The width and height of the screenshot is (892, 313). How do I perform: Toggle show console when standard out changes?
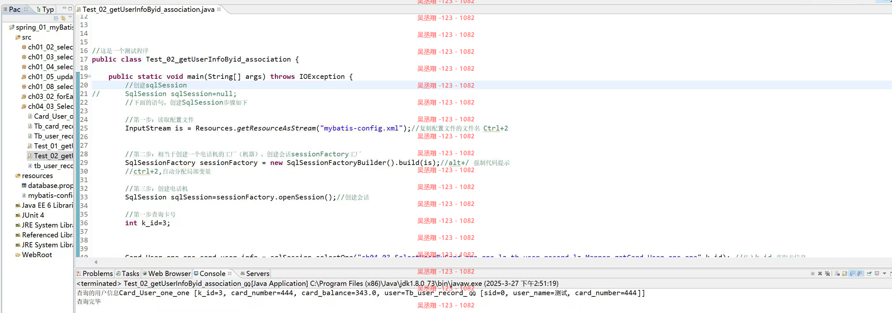tap(852, 273)
